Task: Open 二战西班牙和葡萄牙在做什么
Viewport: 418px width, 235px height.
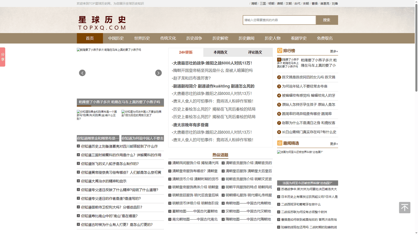Action: [x=301, y=205]
